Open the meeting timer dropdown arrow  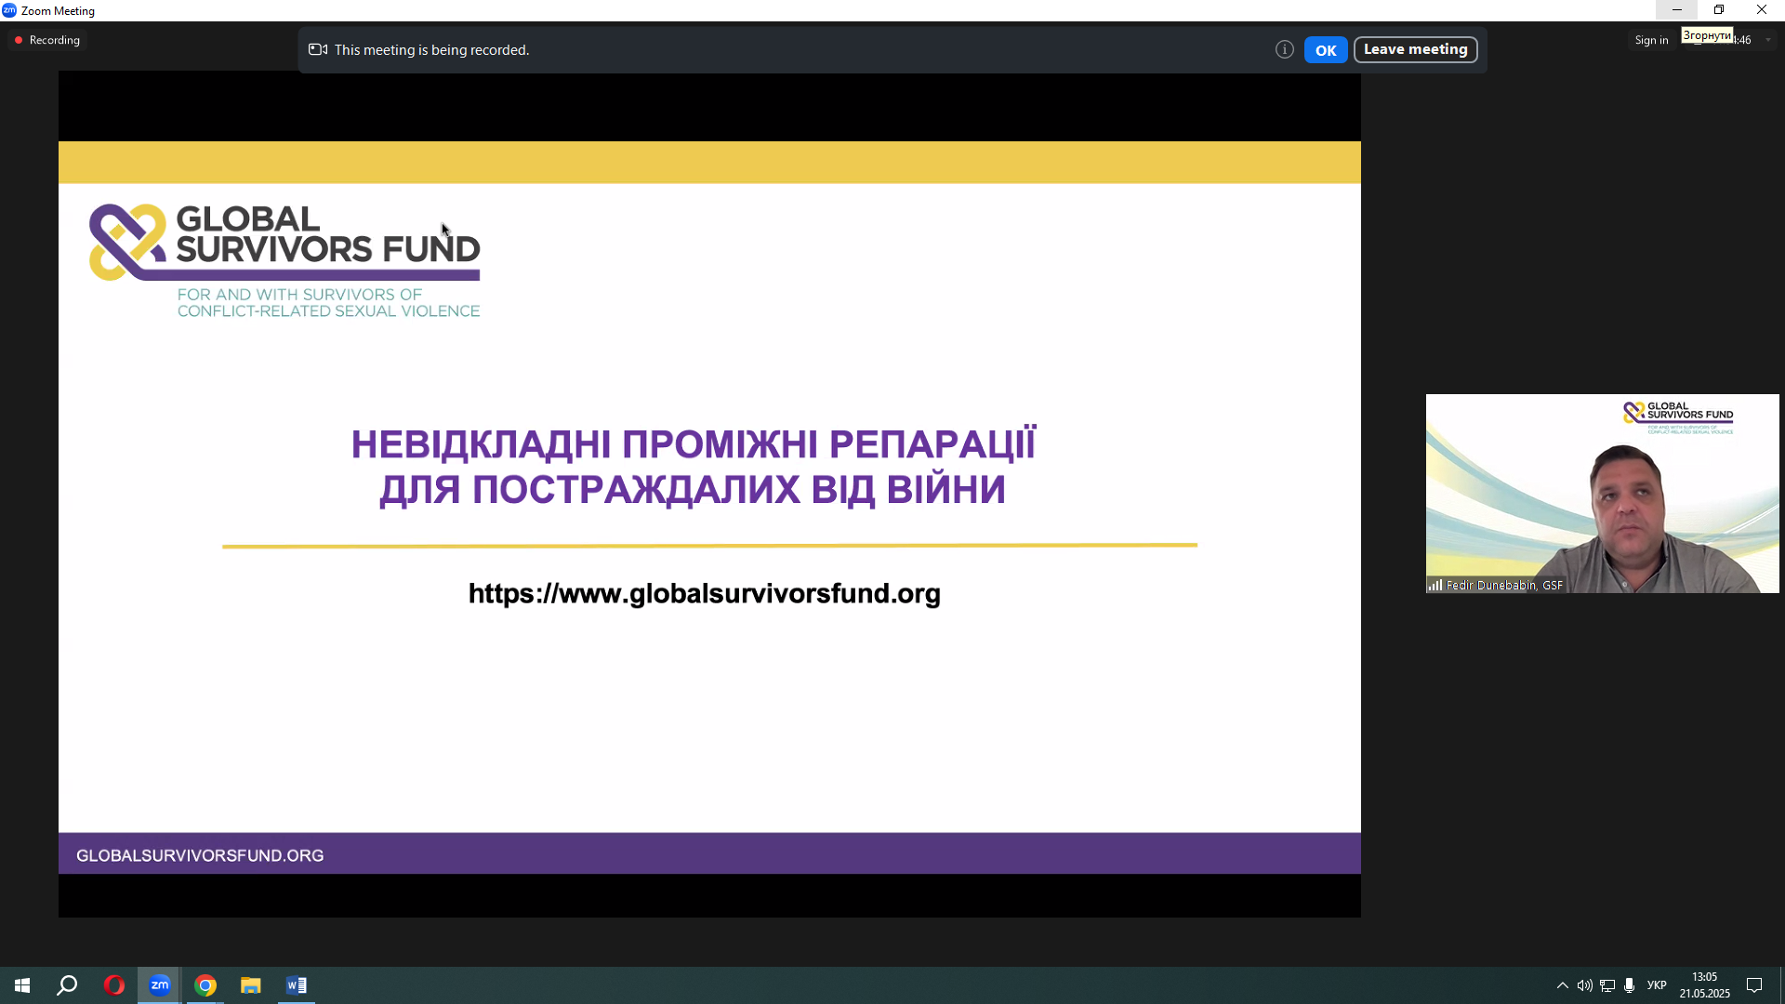1769,40
